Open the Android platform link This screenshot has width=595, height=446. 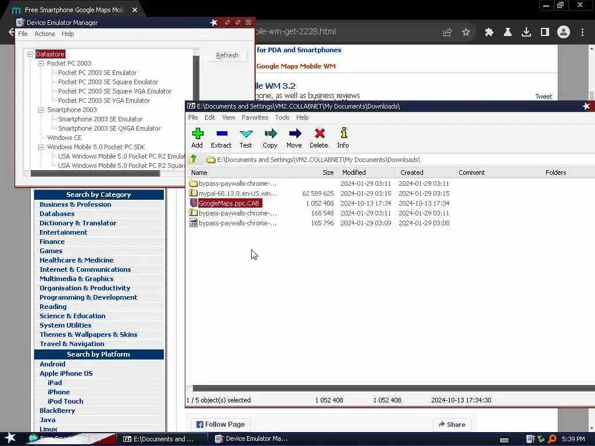click(52, 364)
